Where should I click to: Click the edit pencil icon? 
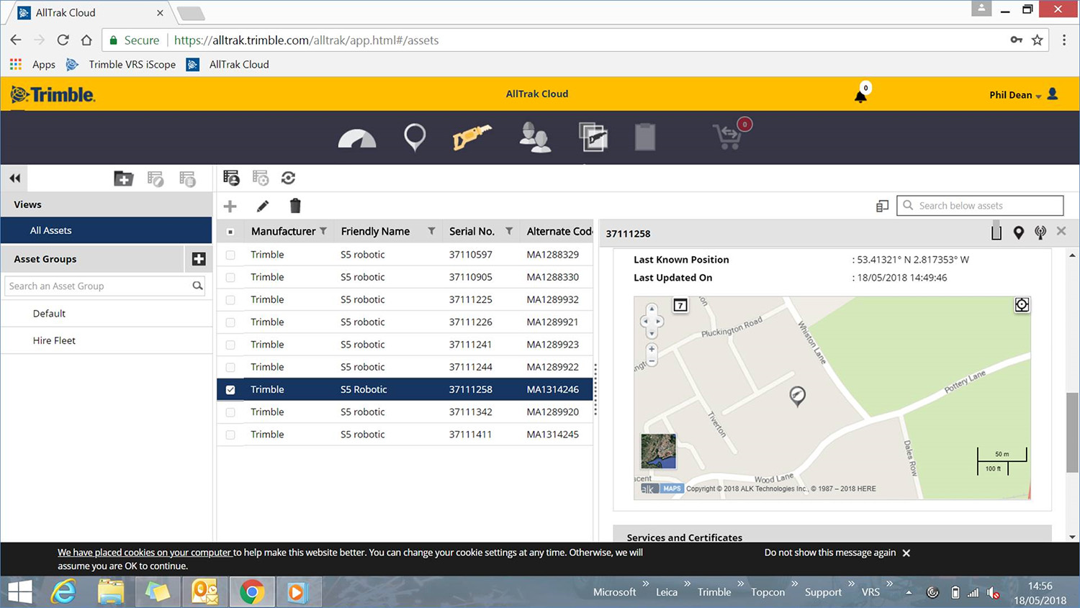263,207
